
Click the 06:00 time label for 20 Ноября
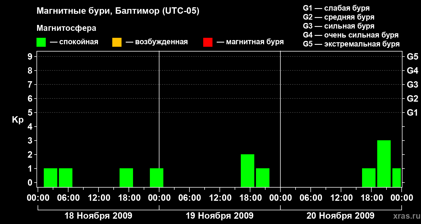(310, 198)
